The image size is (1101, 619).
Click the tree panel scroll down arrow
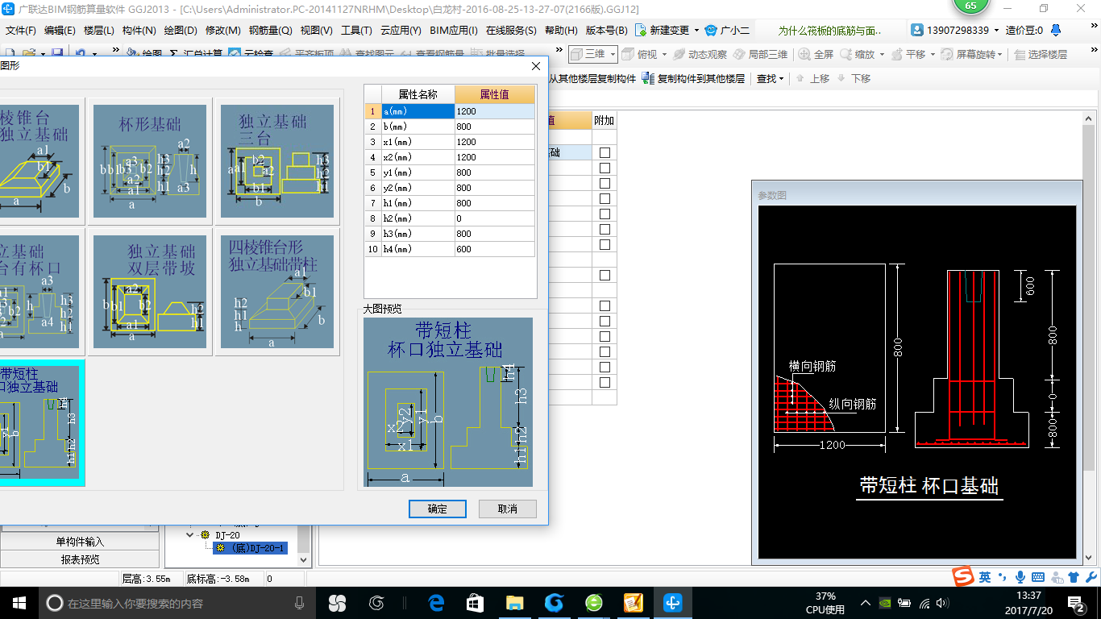point(304,559)
